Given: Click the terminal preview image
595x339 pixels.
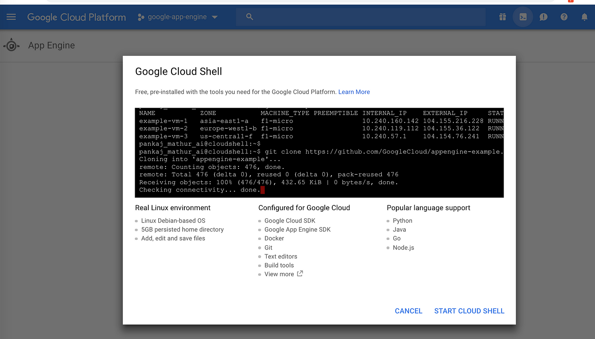Looking at the screenshot, I should [x=319, y=153].
